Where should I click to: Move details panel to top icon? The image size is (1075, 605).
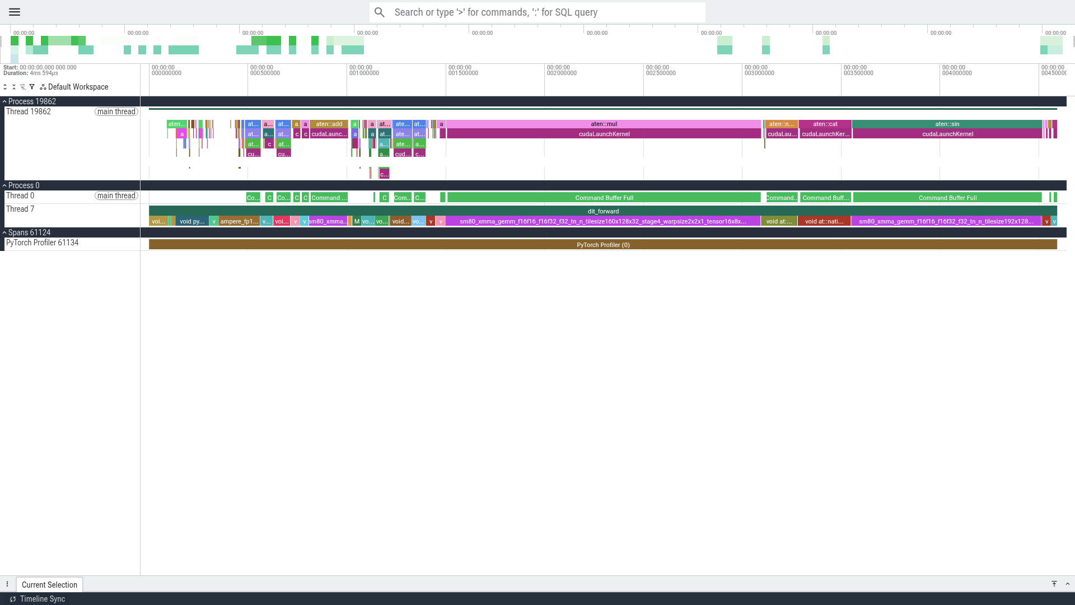[x=1054, y=584]
